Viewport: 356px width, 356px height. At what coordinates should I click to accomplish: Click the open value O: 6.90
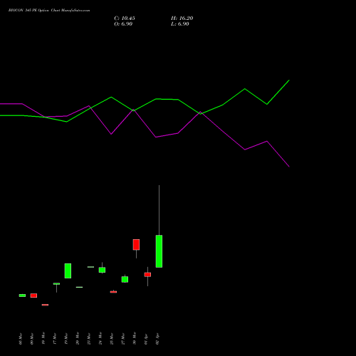[123, 24]
